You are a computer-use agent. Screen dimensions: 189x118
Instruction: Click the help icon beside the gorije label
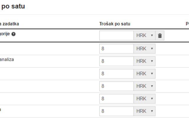point(13,34)
